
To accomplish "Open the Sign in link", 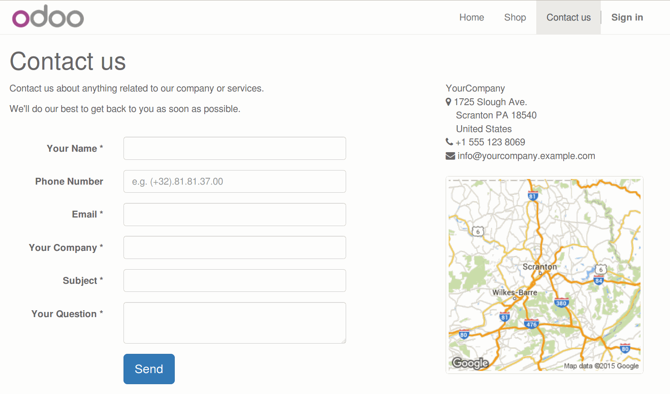I will tap(627, 18).
